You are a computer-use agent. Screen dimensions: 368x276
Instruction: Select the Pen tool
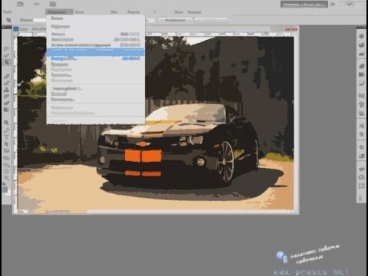pyautogui.click(x=7, y=130)
